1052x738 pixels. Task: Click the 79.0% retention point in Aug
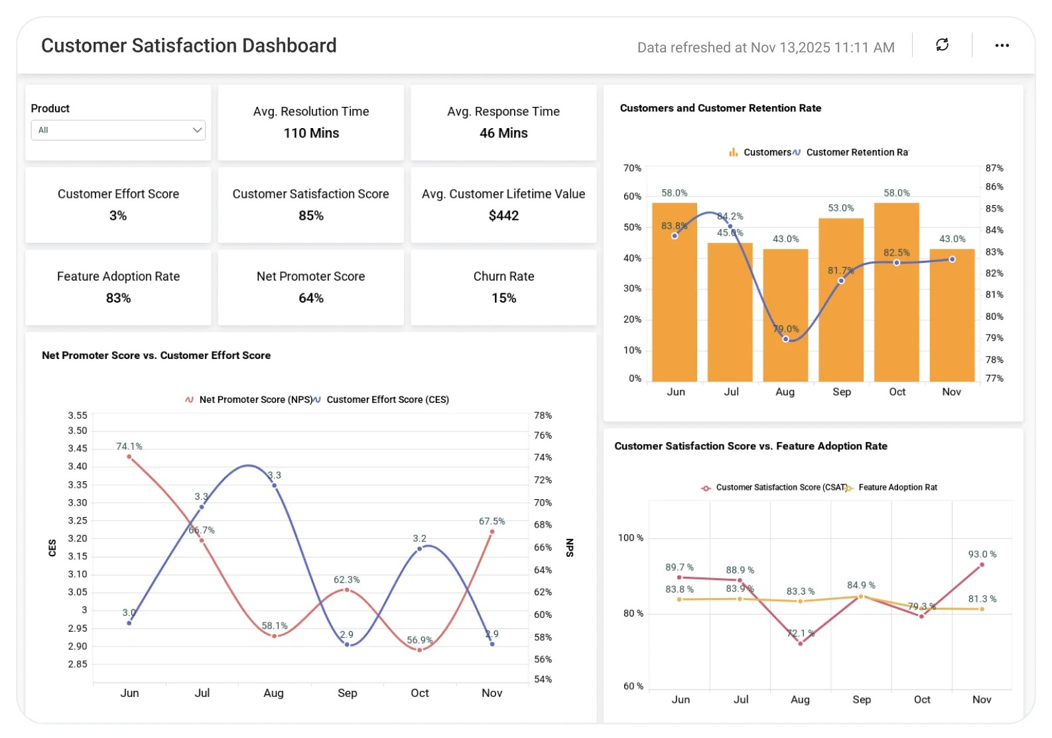click(x=786, y=339)
